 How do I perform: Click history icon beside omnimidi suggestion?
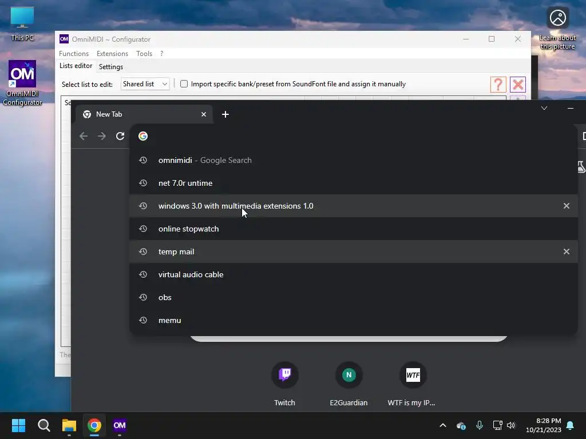coord(142,160)
